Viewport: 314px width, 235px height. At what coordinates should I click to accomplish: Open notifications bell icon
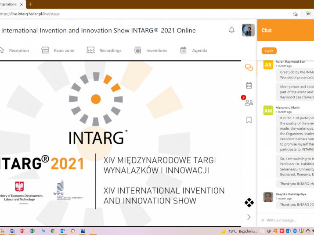pyautogui.click(x=231, y=30)
